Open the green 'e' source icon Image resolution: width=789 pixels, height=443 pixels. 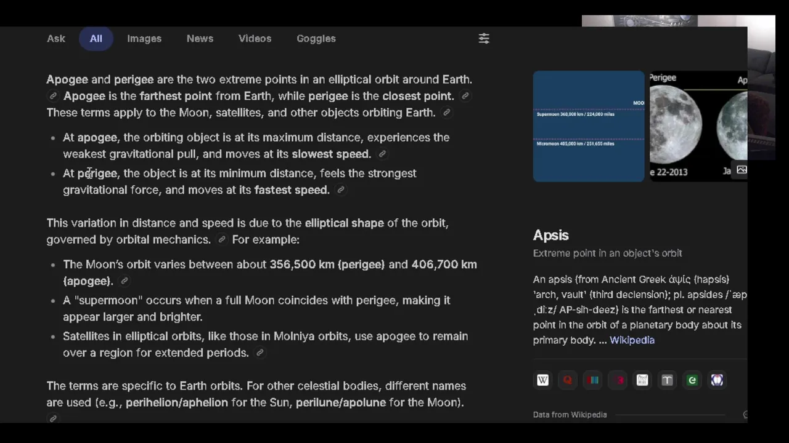tap(692, 380)
